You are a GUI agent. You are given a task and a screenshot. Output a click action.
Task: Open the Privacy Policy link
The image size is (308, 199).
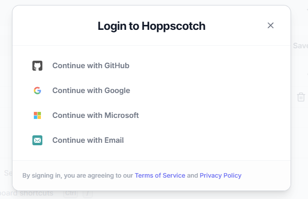click(x=220, y=175)
